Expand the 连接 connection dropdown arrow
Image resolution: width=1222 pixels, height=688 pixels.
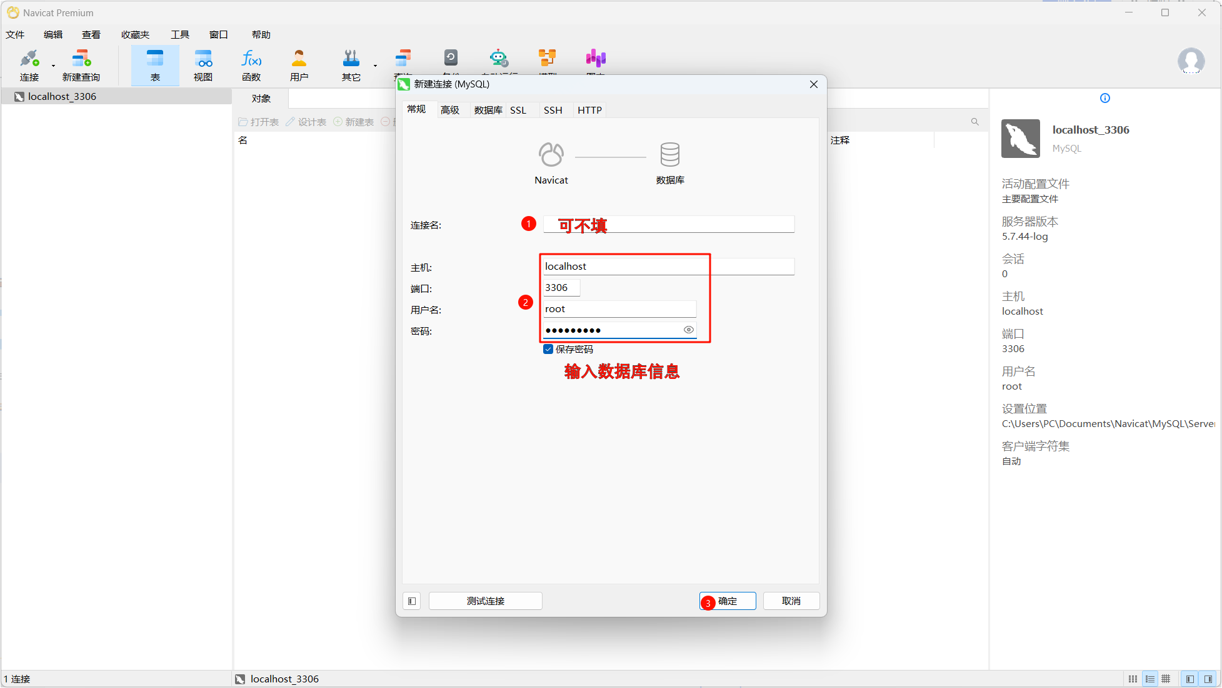point(53,66)
